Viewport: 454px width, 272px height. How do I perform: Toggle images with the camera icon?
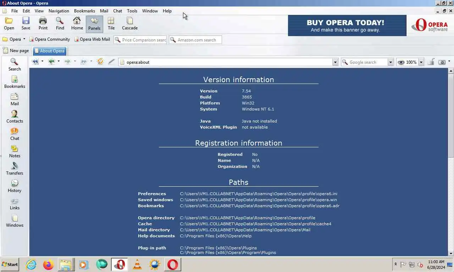coord(442,62)
